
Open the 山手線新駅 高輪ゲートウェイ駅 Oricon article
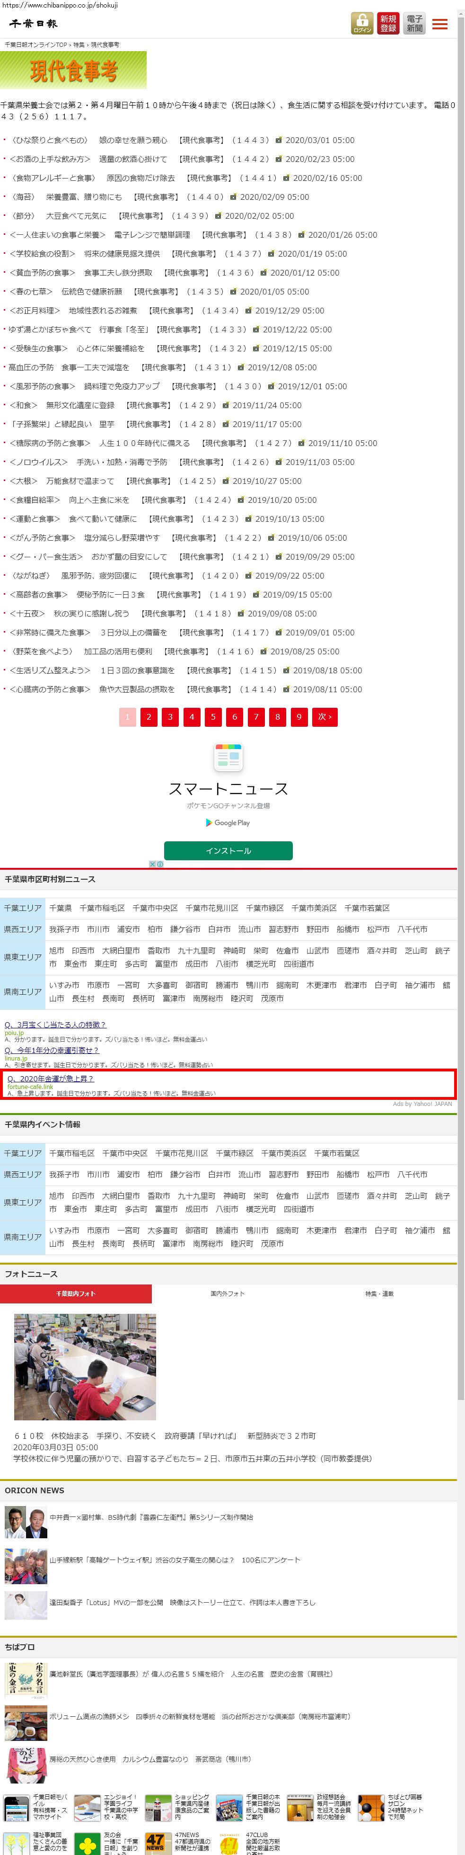click(175, 1560)
